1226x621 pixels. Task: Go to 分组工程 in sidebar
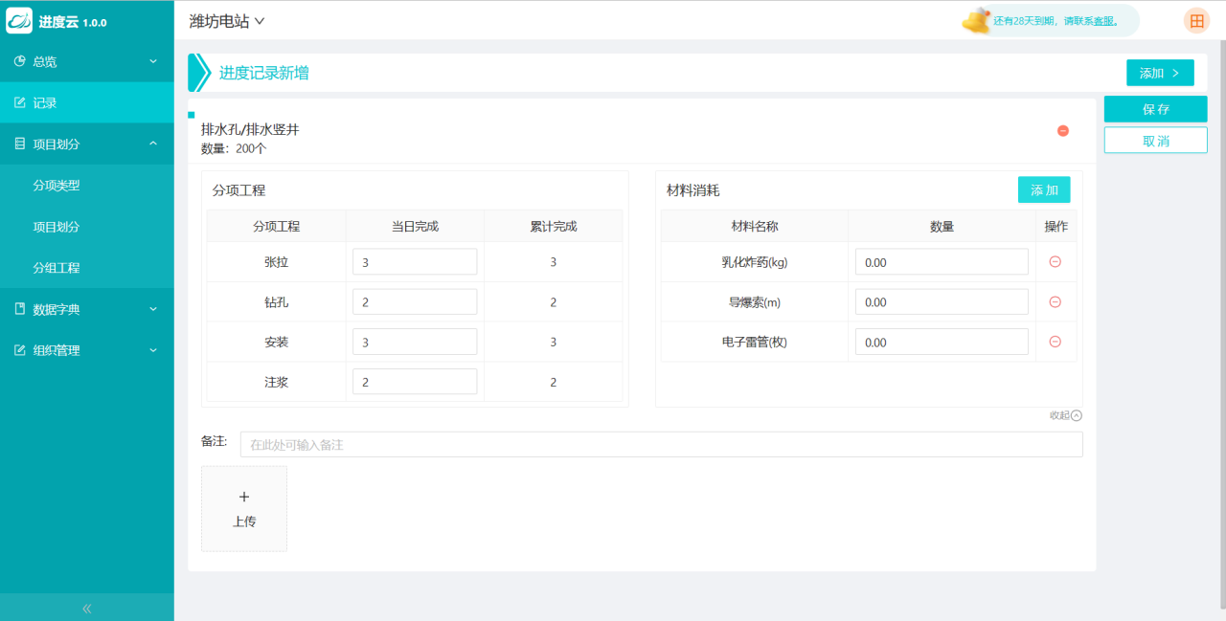(57, 268)
